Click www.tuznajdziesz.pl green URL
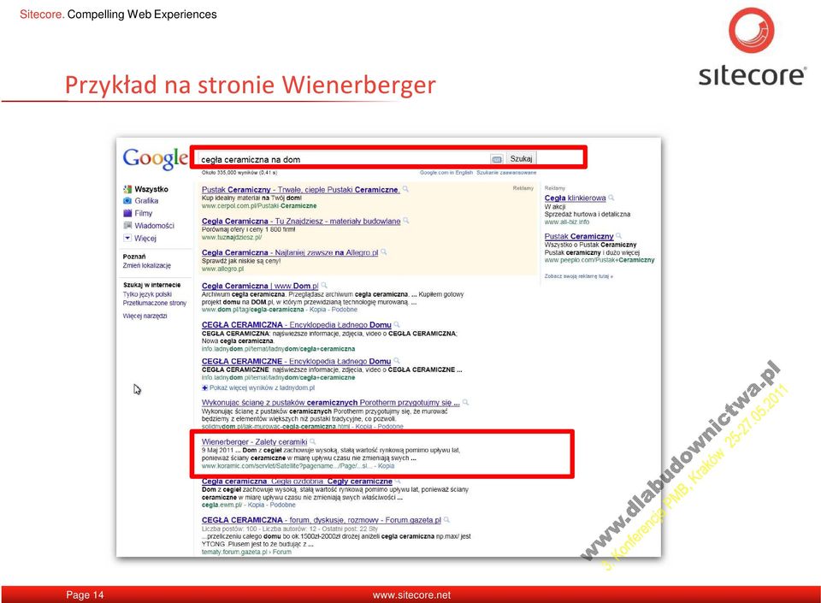The width and height of the screenshot is (821, 603). tap(232, 238)
